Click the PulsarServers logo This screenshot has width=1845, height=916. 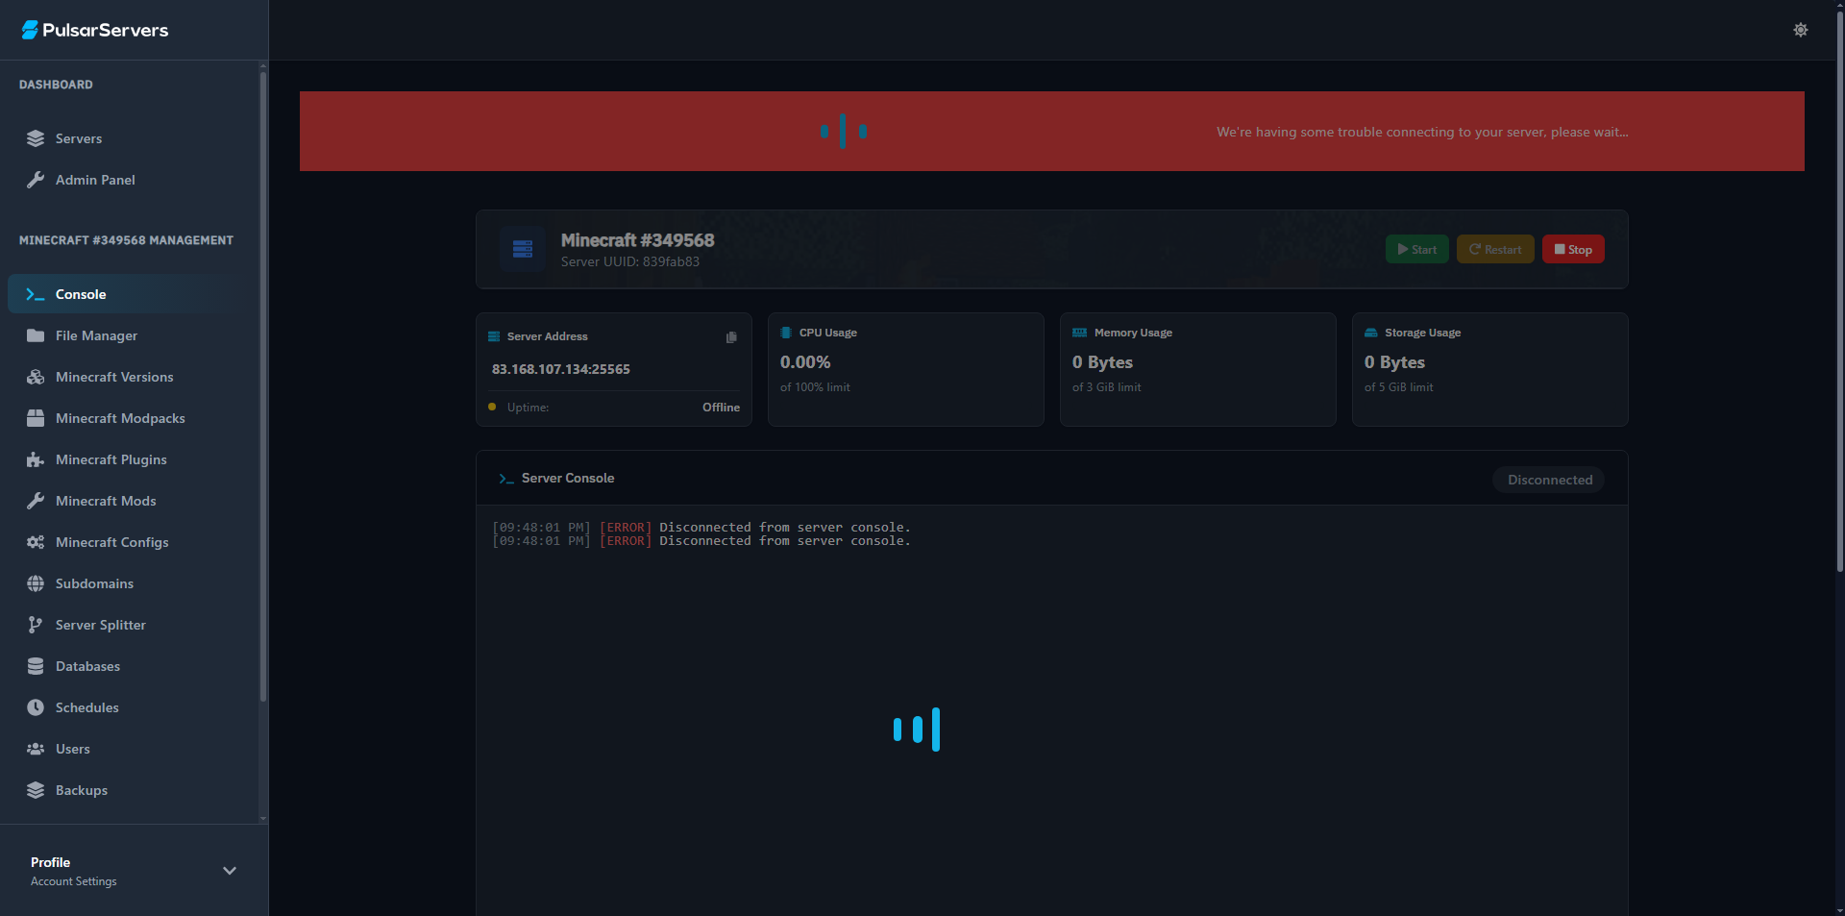click(x=93, y=30)
